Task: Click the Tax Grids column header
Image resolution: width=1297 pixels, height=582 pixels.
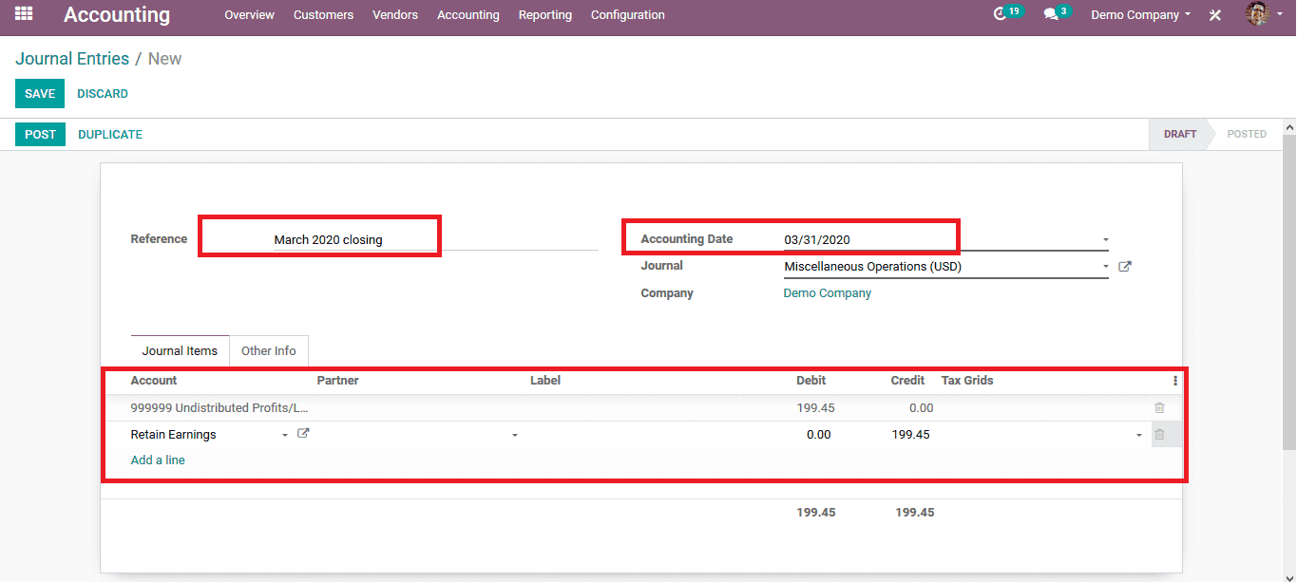Action: tap(967, 381)
